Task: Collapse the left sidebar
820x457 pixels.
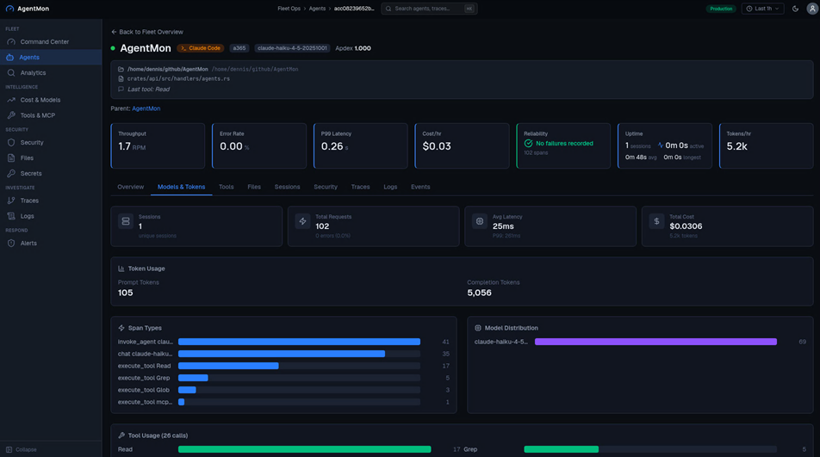Action: click(x=21, y=449)
